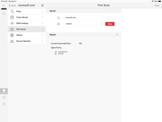Open the Whois tool
Viewport: 162px width, 122px height.
click(26, 35)
